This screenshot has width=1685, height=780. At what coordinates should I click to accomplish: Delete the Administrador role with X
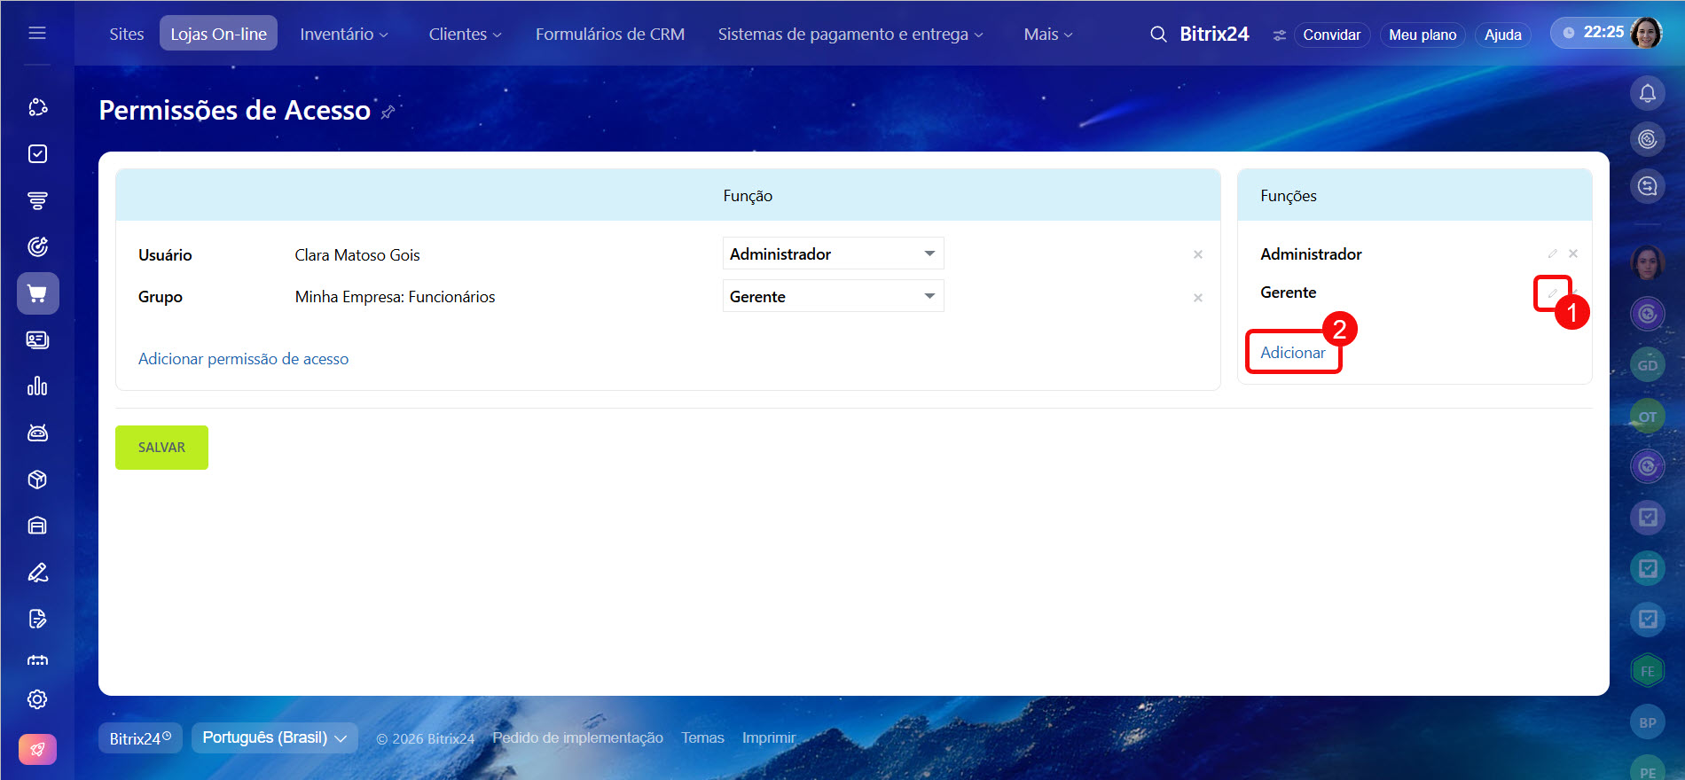1573,253
